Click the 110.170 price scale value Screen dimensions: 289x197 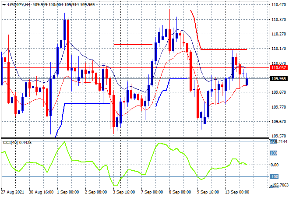278,49
